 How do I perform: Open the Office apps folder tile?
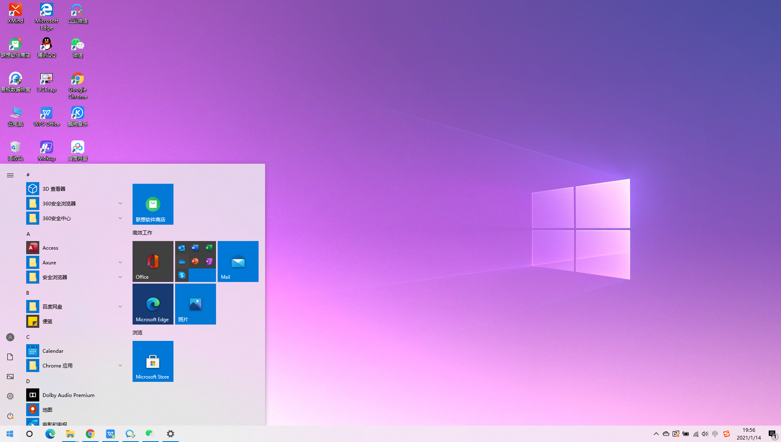196,262
